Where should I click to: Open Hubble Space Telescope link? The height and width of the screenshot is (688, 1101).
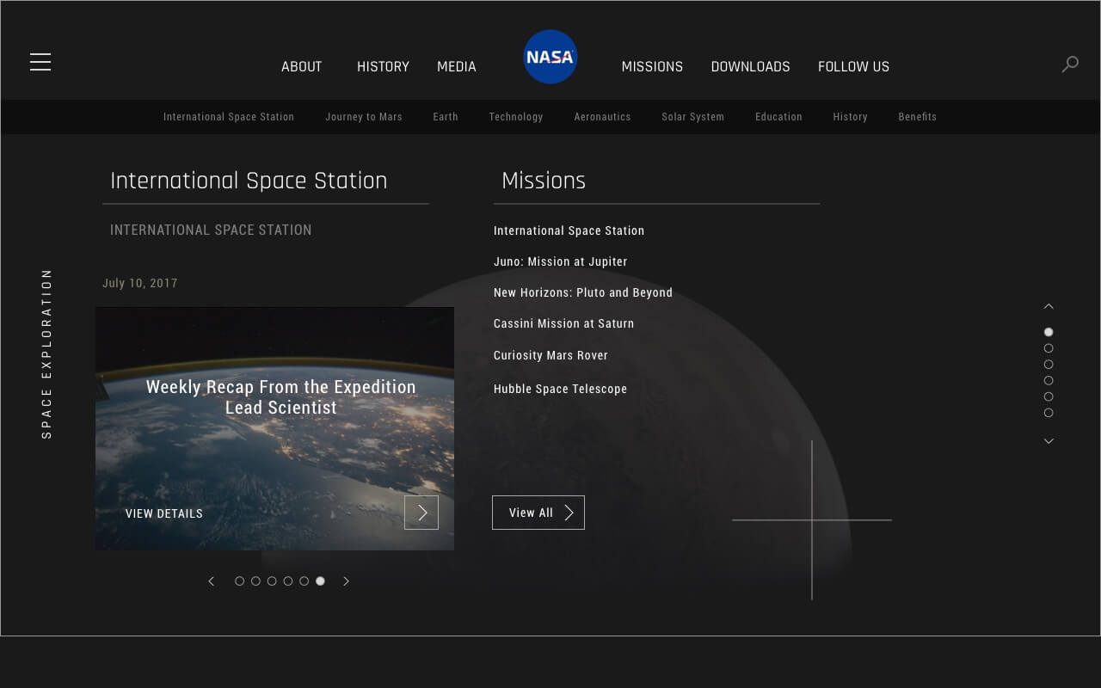point(560,389)
